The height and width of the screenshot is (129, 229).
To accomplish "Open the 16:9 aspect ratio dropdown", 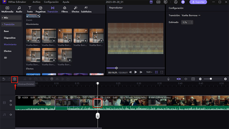I will pos(149,72).
